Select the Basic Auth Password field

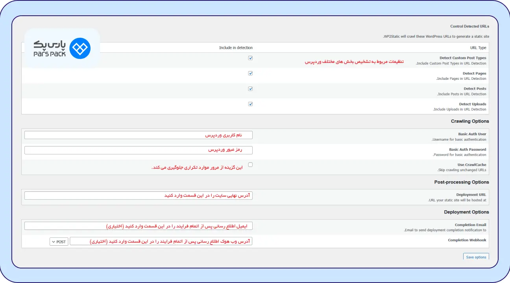(139, 150)
